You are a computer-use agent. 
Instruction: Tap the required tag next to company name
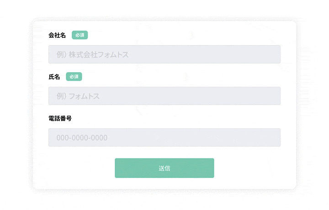tap(80, 35)
